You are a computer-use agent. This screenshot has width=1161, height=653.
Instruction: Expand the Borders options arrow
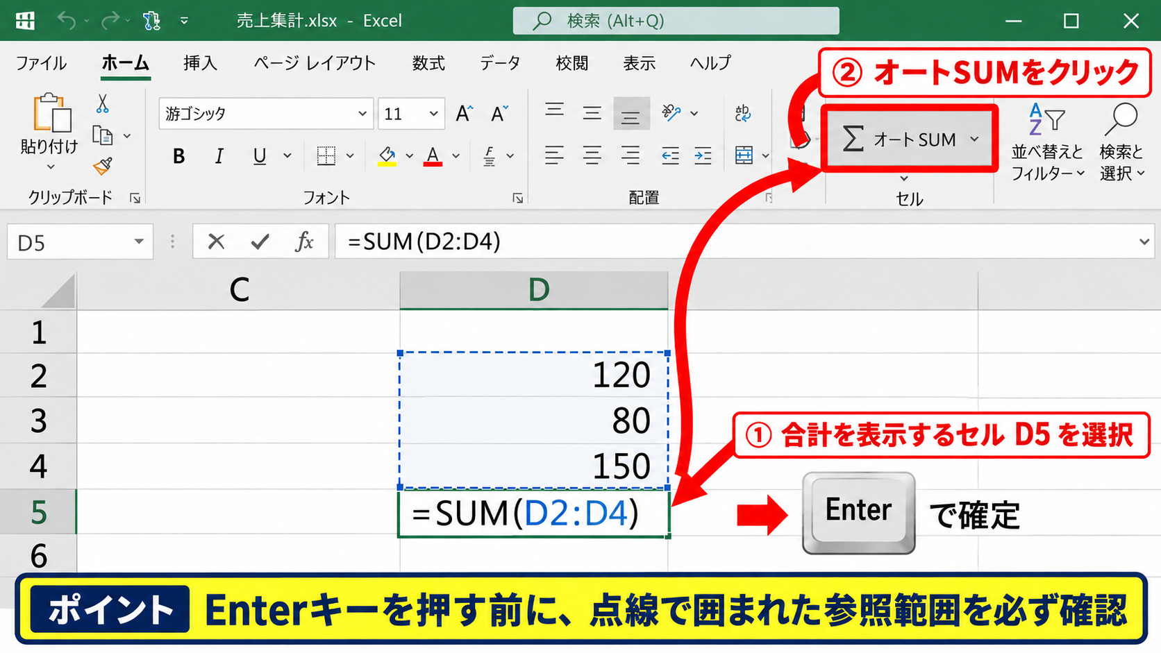click(x=350, y=156)
